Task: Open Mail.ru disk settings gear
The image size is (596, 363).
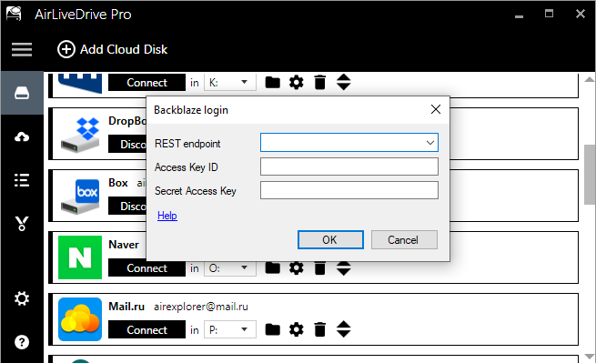Action: tap(296, 329)
